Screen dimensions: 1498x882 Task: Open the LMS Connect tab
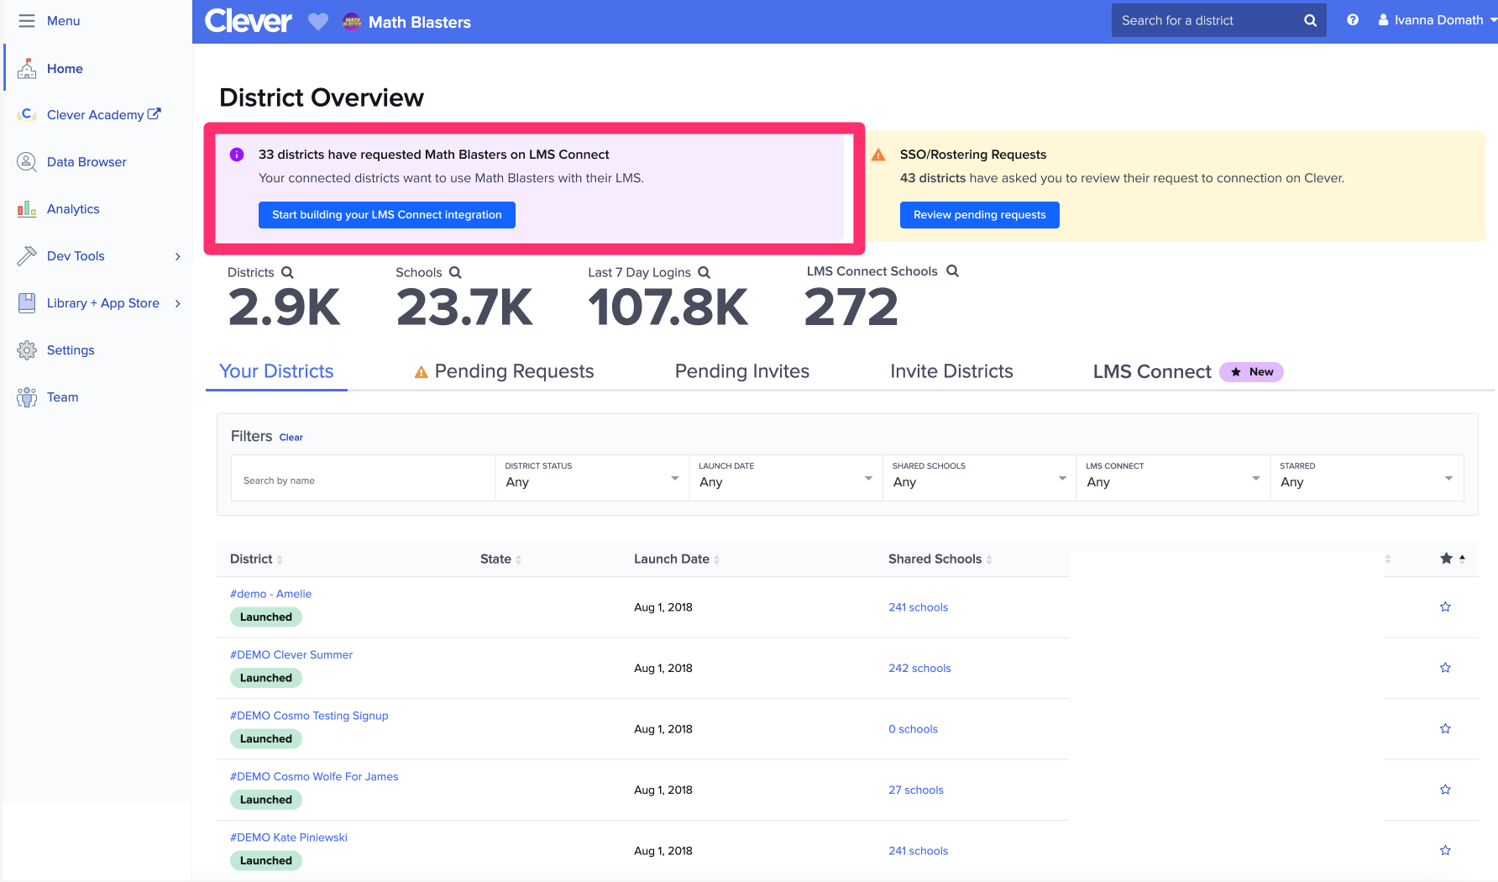(1151, 370)
